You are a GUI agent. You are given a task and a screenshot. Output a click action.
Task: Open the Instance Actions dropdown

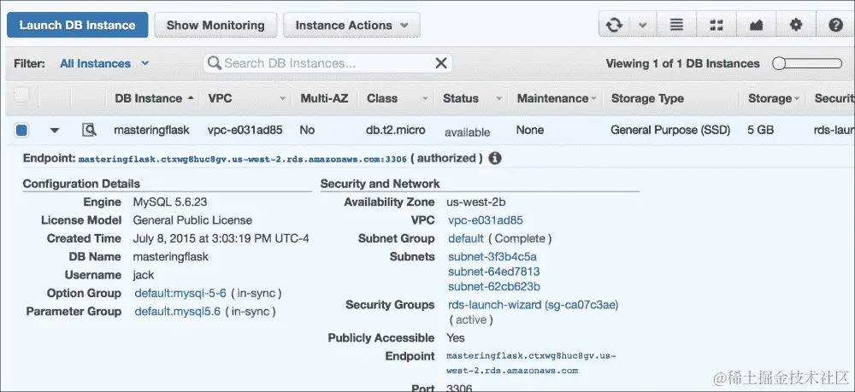tap(351, 26)
